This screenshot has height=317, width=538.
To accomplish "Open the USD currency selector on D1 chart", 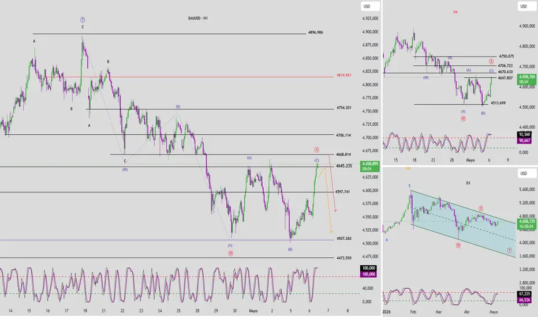I will [527, 173].
